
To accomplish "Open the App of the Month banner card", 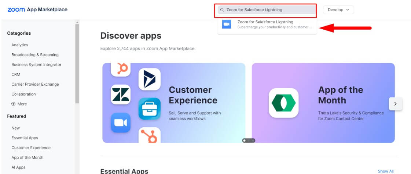I will 323,103.
